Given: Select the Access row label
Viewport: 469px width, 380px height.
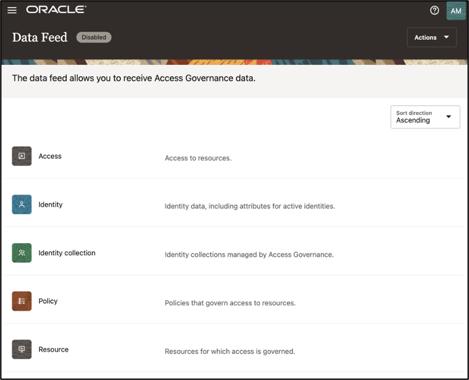Looking at the screenshot, I should click(50, 156).
